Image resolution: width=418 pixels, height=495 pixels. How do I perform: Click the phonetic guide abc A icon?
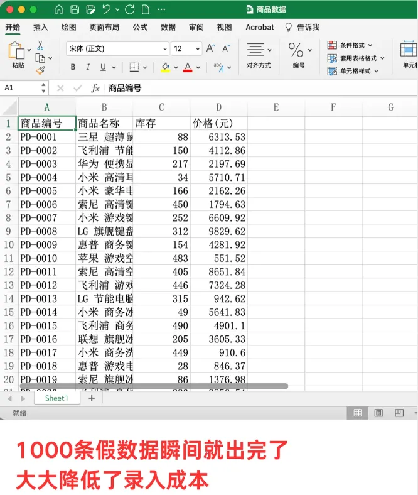pyautogui.click(x=219, y=67)
